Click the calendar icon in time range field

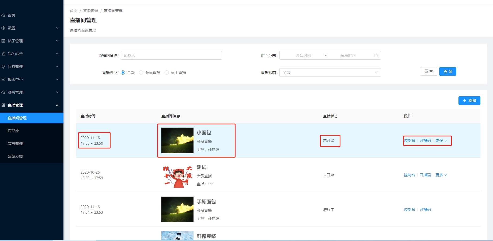(376, 55)
